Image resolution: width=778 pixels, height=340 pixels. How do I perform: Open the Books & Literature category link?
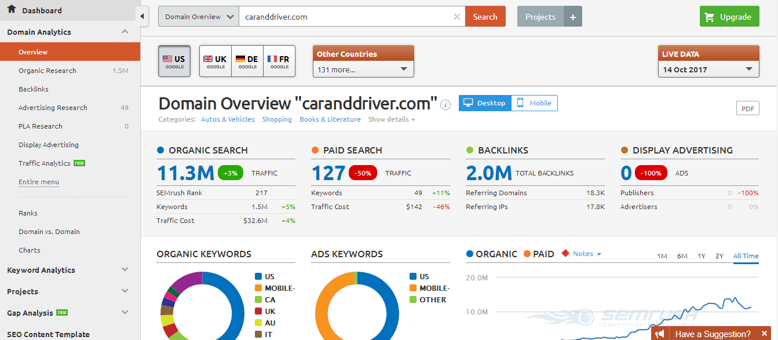coord(330,119)
